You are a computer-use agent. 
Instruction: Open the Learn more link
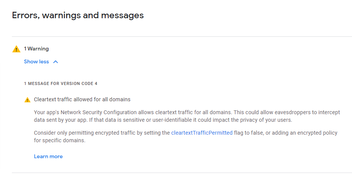click(x=48, y=156)
